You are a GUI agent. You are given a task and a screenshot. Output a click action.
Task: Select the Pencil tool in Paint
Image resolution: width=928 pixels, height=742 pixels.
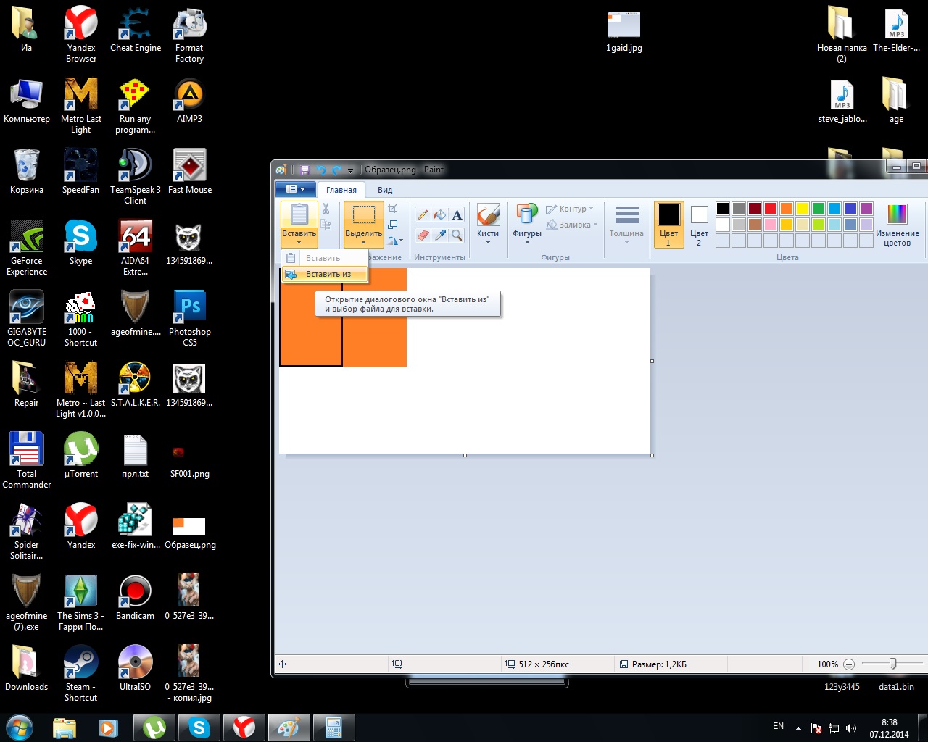423,214
